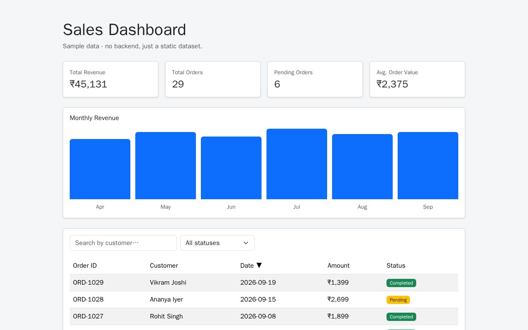The height and width of the screenshot is (330, 528).
Task: Click the date 2026-09-08
Action: click(258, 316)
